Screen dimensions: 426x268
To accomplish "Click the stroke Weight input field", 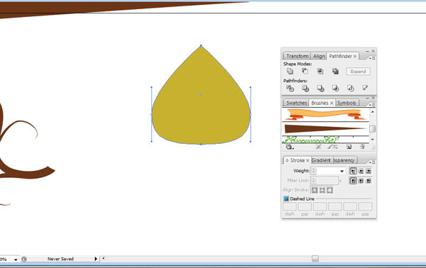I will 327,171.
